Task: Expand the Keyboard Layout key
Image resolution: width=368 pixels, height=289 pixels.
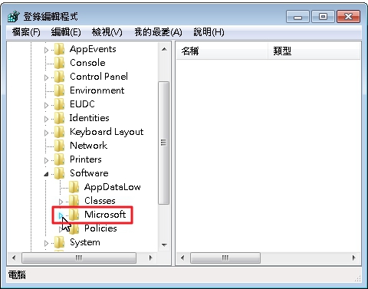Action: [46, 133]
